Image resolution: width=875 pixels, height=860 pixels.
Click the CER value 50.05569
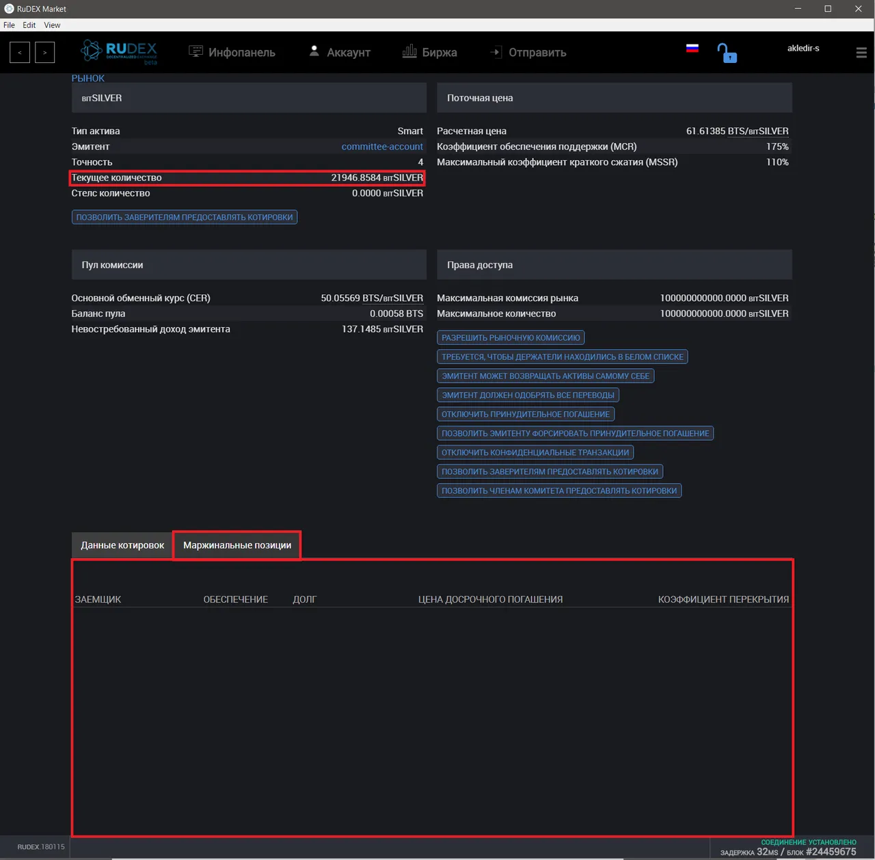pyautogui.click(x=372, y=298)
